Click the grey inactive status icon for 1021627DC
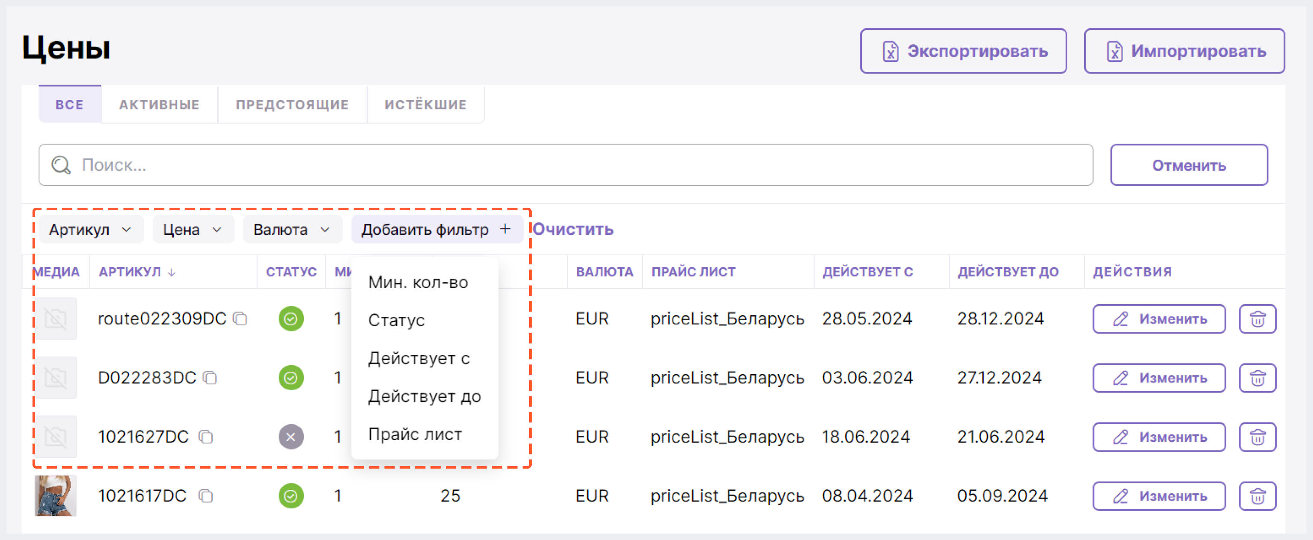Image resolution: width=1313 pixels, height=540 pixels. 291,437
